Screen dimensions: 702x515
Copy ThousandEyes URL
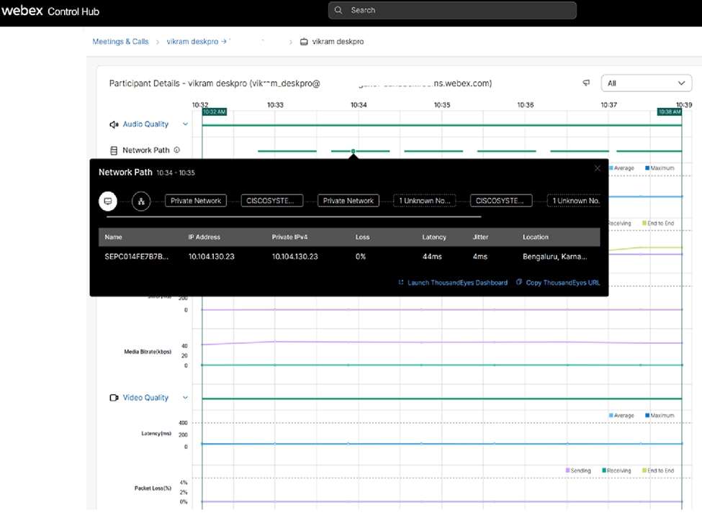[562, 283]
